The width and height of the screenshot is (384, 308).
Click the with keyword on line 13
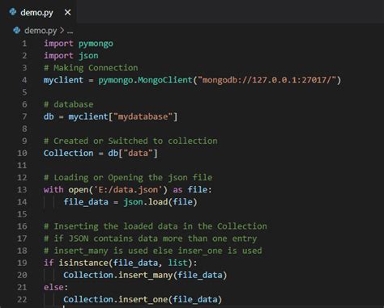(x=53, y=190)
